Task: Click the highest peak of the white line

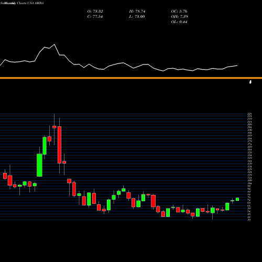Action: 54,45
